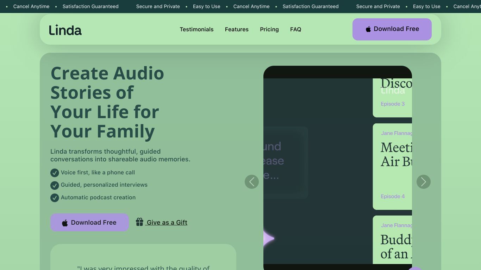Click the 'Create Audio Stories' headline
The width and height of the screenshot is (481, 270).
pos(107,102)
